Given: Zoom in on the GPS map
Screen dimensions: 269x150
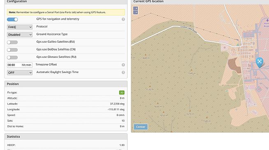Looking at the screenshot, I should (x=136, y=8).
